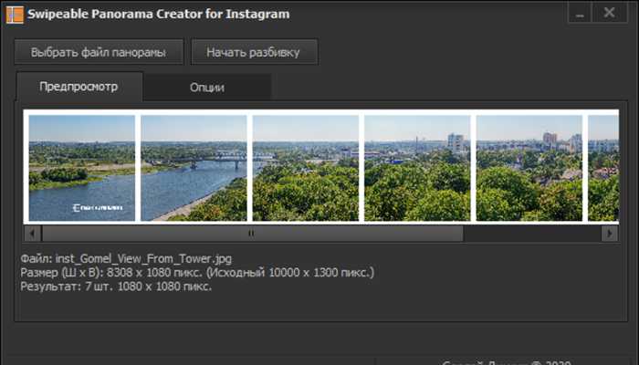Click the app logo icon in title bar
This screenshot has height=365, width=639.
(x=15, y=13)
